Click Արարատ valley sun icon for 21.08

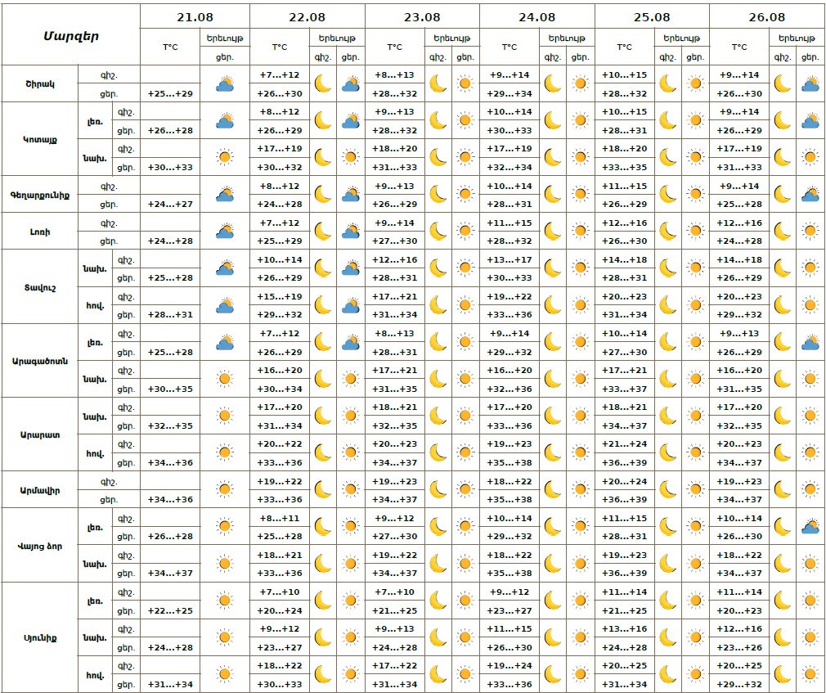225,453
